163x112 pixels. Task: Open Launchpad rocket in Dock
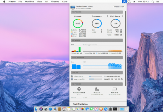(x=46, y=109)
